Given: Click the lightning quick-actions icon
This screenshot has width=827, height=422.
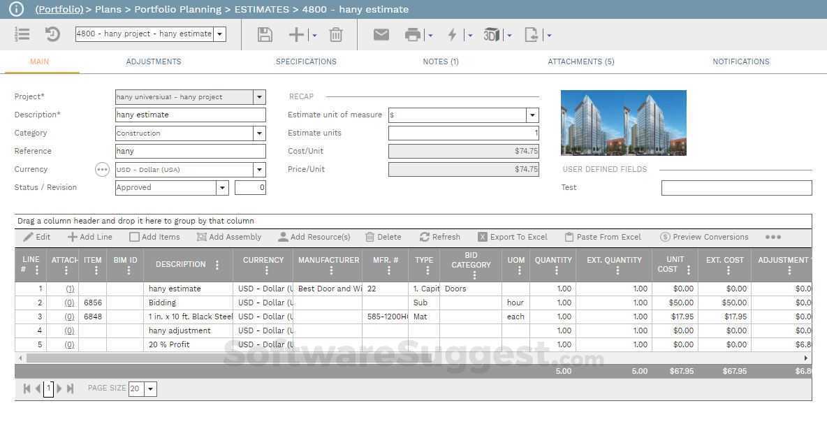Looking at the screenshot, I should [x=454, y=34].
